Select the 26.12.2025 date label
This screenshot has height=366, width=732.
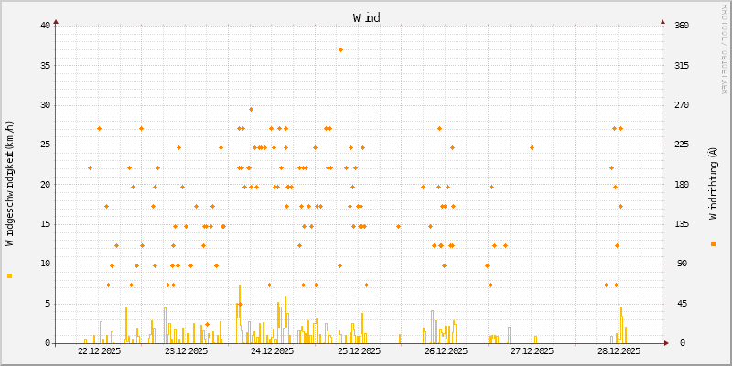pyautogui.click(x=445, y=351)
